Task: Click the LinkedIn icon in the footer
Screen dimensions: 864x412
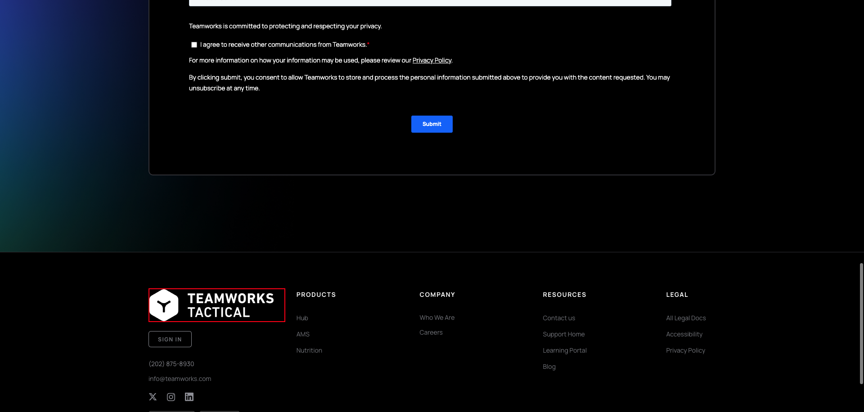Action: click(x=189, y=397)
